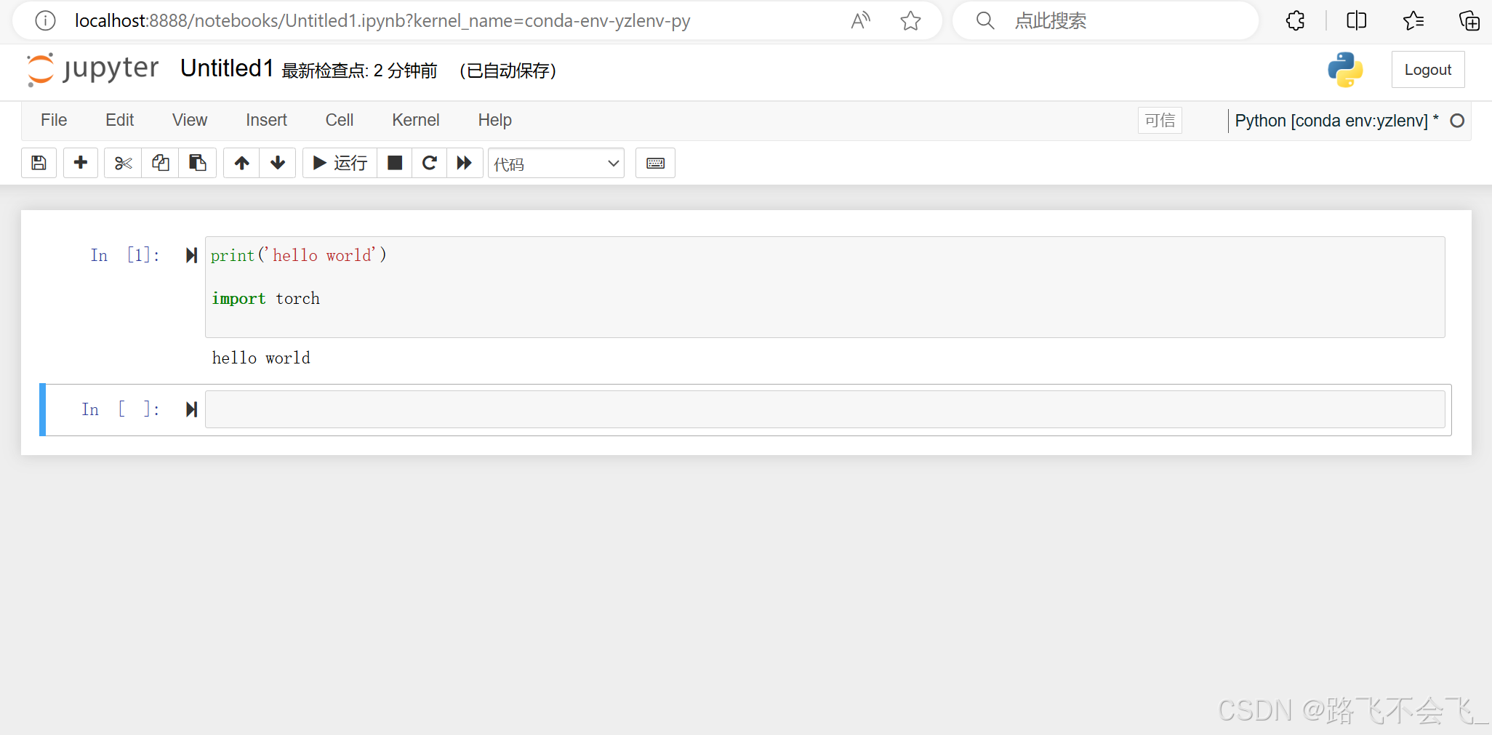This screenshot has height=735, width=1492.
Task: Copy the selected cell with copy icon
Action: click(160, 163)
